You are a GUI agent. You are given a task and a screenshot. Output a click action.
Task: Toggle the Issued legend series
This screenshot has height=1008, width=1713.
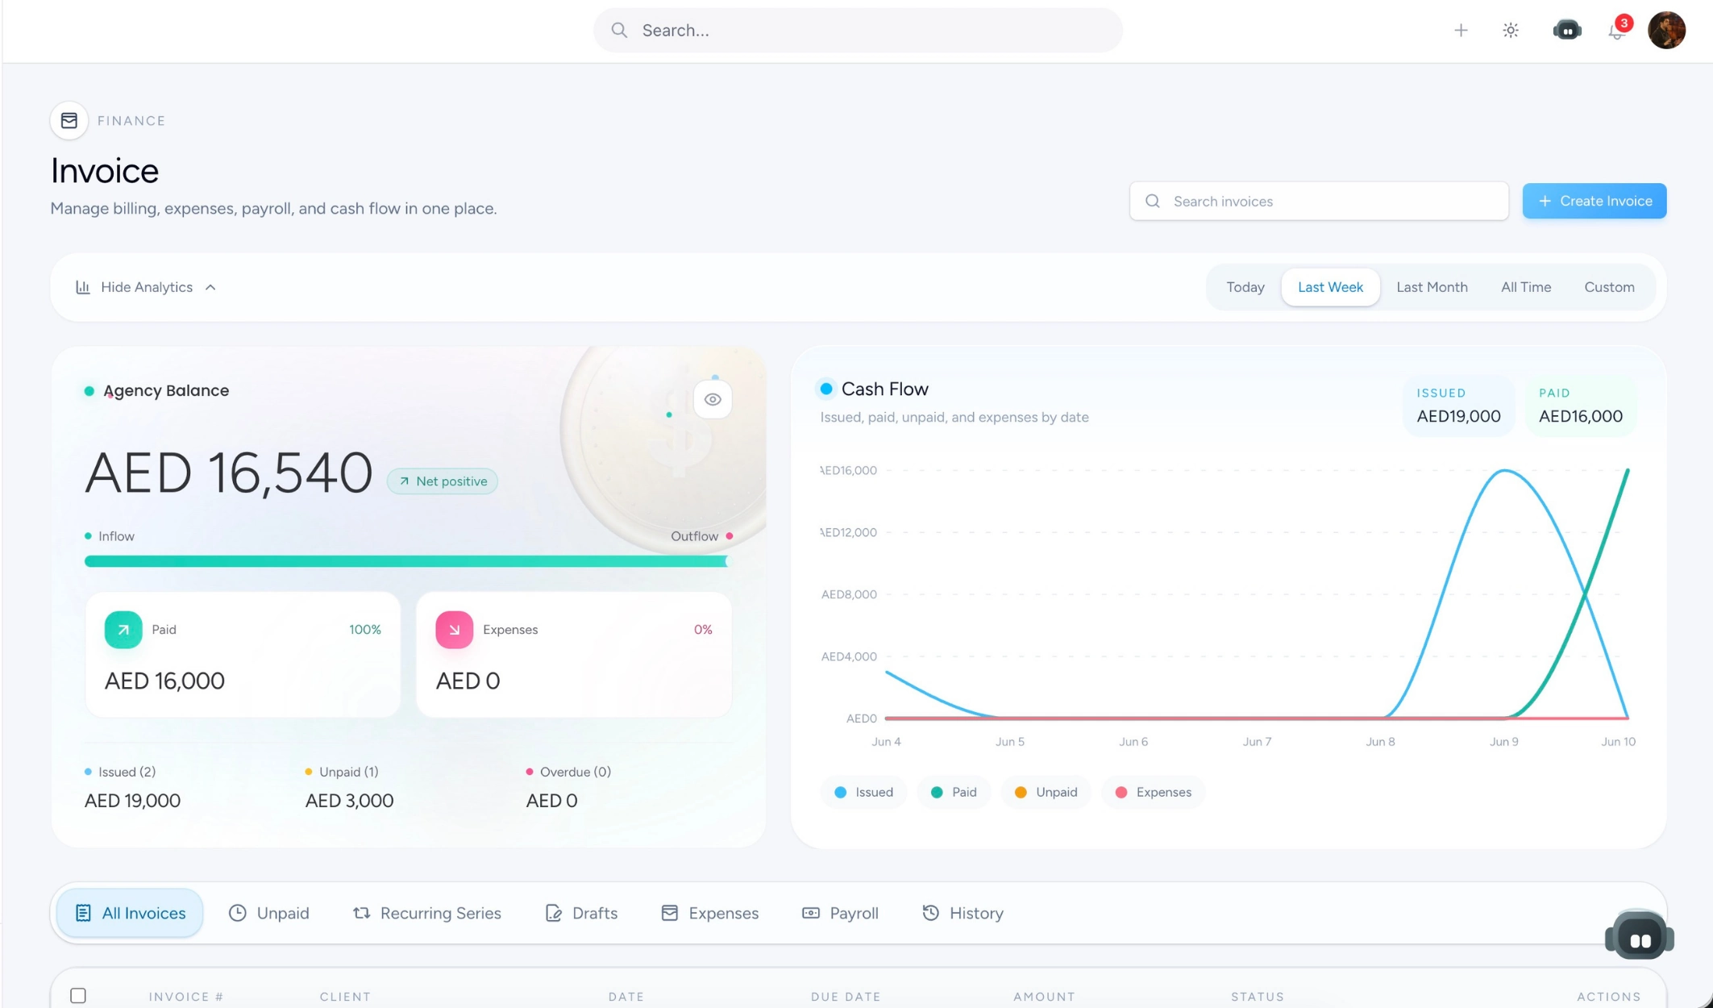click(863, 792)
